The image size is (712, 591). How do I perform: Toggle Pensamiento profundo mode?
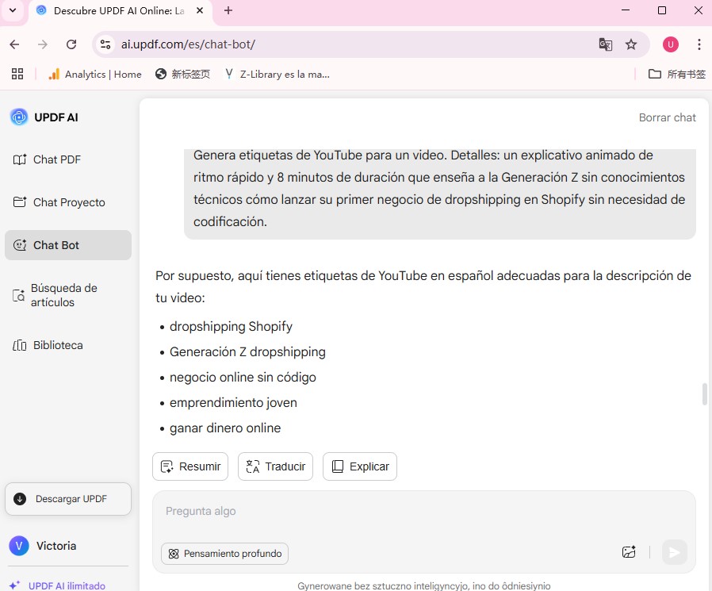pos(224,554)
